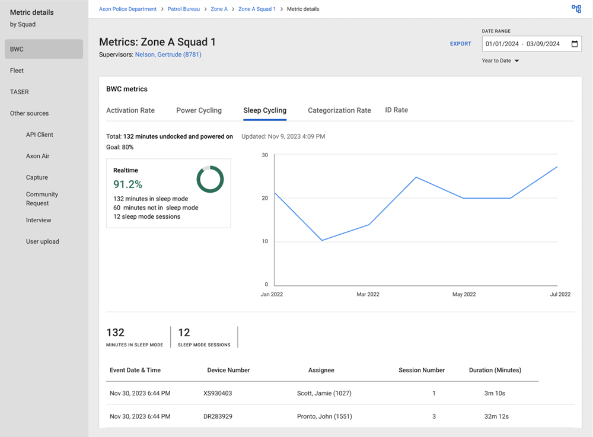The height and width of the screenshot is (437, 593).
Task: Click the EXPORT button
Action: pyautogui.click(x=460, y=44)
